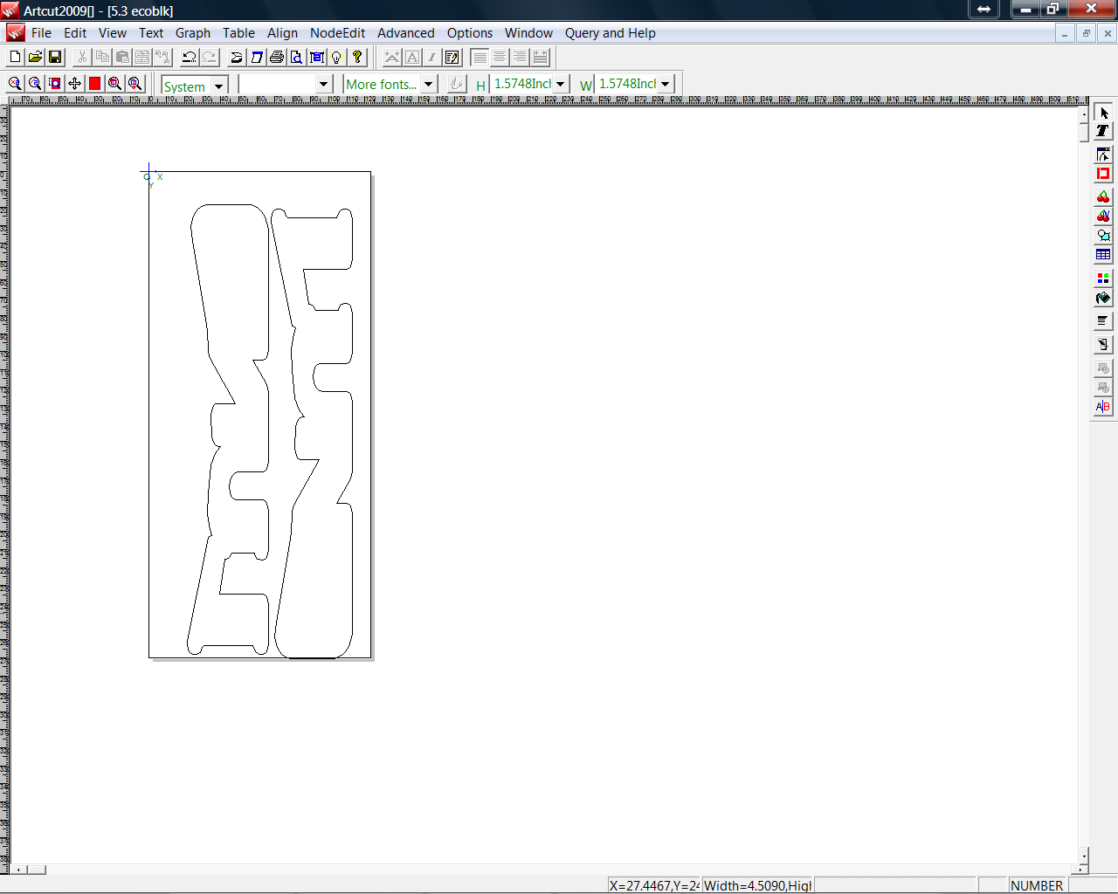Open the H height value dropdown
Viewport: 1118px width, 894px height.
point(560,84)
